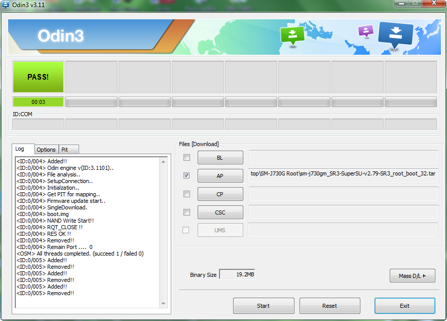Close the Odin3 window
Viewport: 447px width, 321px height.
[x=434, y=3]
